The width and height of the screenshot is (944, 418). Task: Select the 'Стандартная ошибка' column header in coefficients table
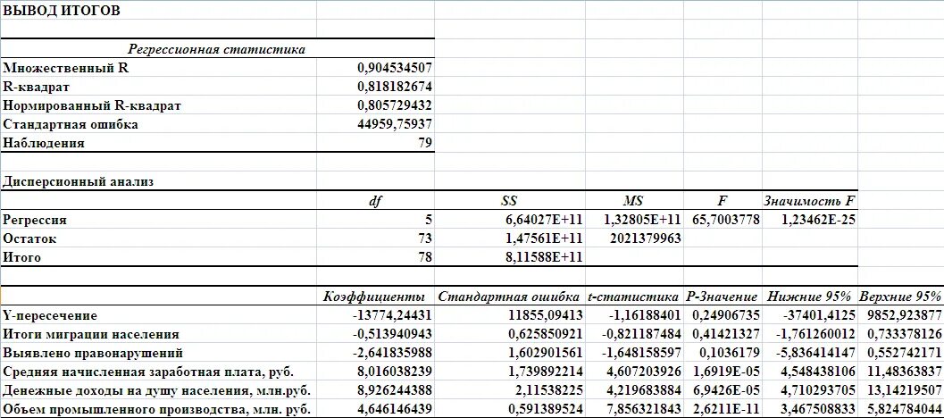509,297
